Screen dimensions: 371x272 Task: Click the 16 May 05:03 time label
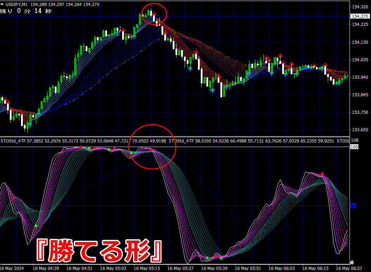(x=113, y=268)
